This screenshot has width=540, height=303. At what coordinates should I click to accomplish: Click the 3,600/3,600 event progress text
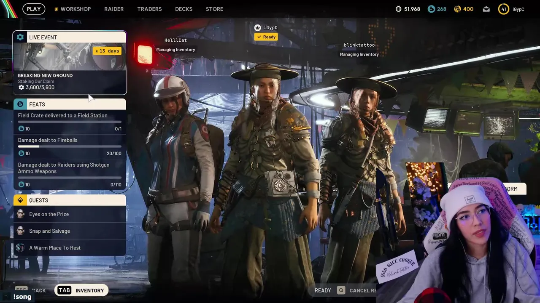pyautogui.click(x=40, y=88)
